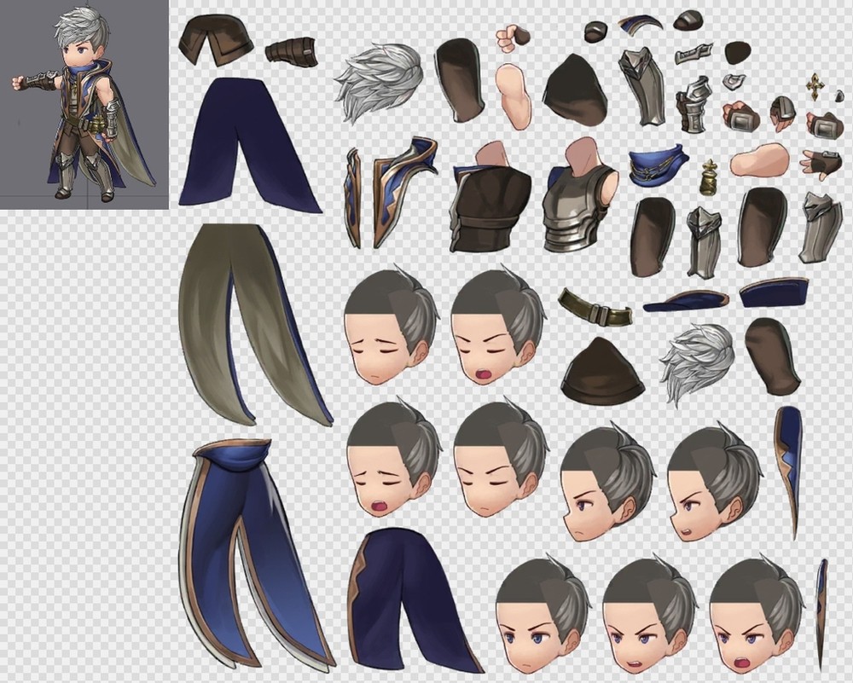Click the assembled character preview

(x=83, y=104)
